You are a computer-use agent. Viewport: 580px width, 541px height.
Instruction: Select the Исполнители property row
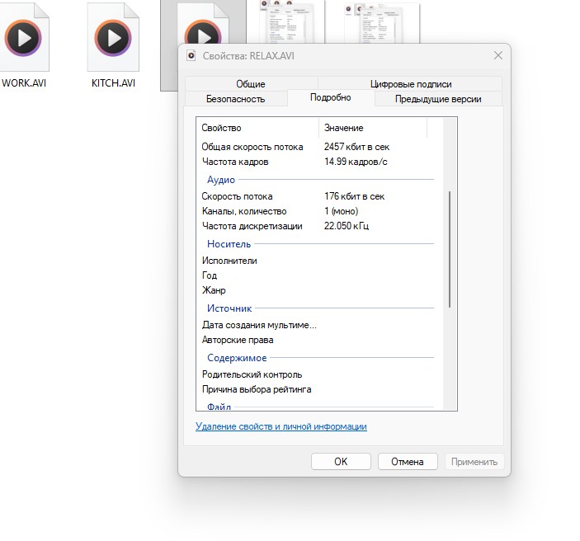[319, 261]
